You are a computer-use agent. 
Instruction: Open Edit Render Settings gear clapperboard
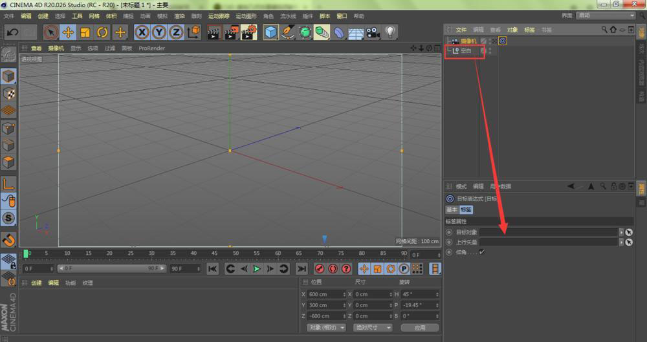point(249,32)
